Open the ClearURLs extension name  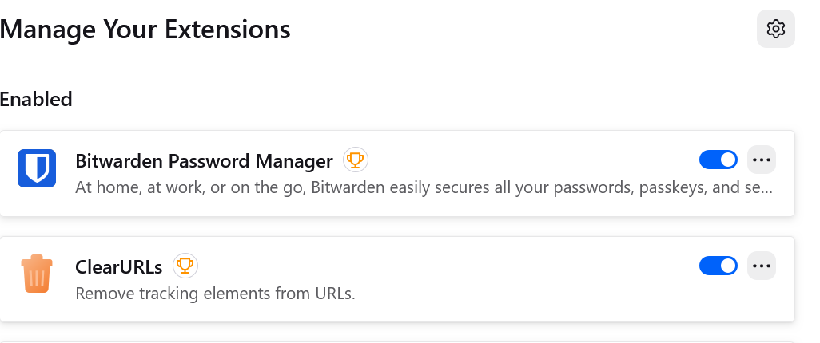(119, 266)
